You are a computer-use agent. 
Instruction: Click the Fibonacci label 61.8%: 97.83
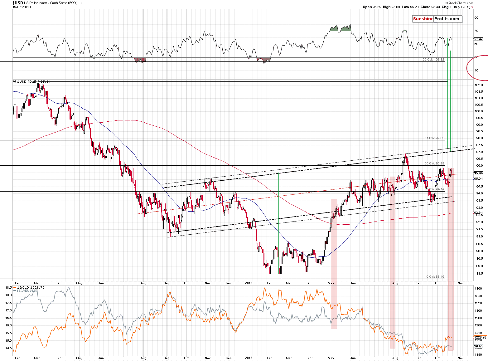click(434, 138)
